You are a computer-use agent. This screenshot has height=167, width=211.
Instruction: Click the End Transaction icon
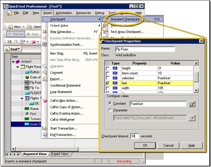pyautogui.click(x=45, y=135)
